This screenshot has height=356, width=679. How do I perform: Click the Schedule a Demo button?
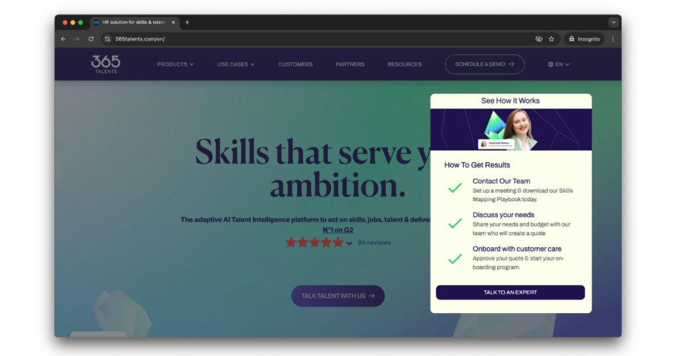(x=485, y=64)
